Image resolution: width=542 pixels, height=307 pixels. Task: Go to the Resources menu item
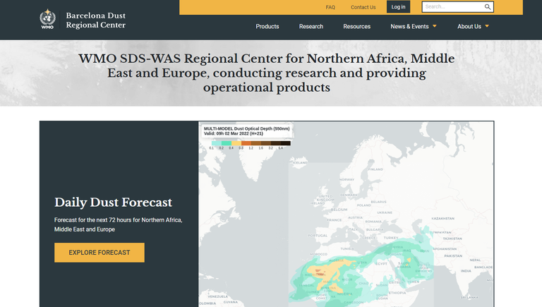click(357, 27)
